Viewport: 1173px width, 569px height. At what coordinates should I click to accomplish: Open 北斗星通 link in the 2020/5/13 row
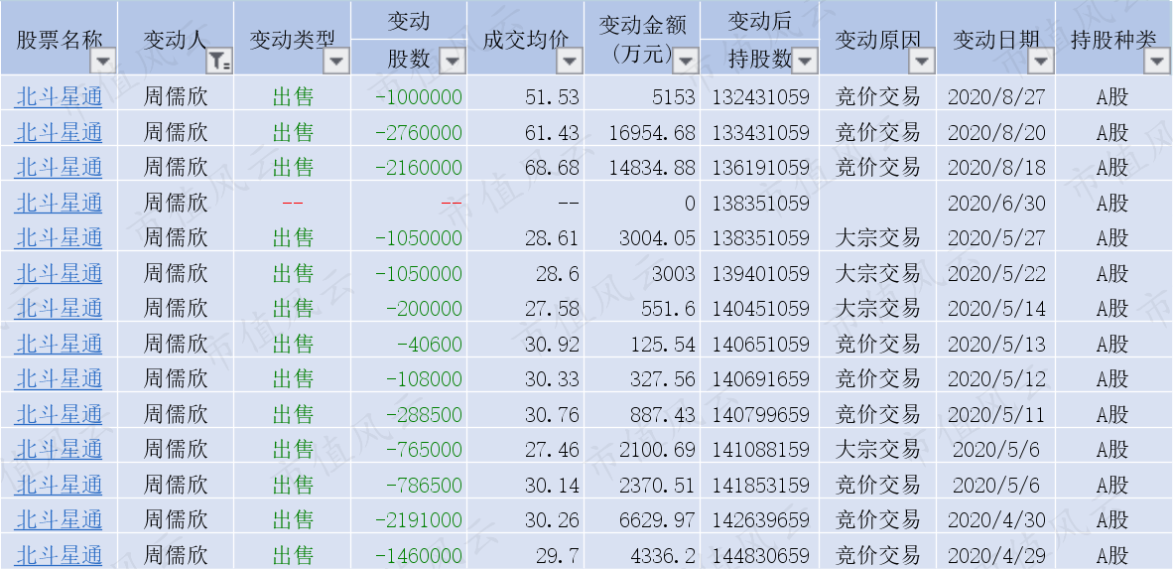(x=59, y=344)
